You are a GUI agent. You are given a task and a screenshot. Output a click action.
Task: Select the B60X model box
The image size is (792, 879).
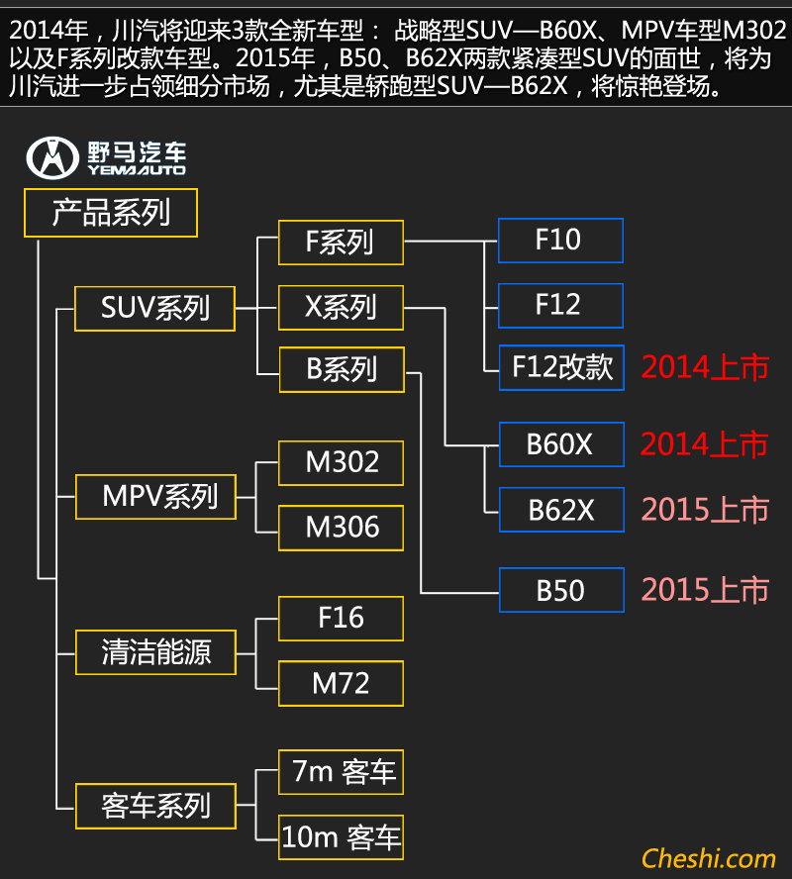tap(561, 444)
